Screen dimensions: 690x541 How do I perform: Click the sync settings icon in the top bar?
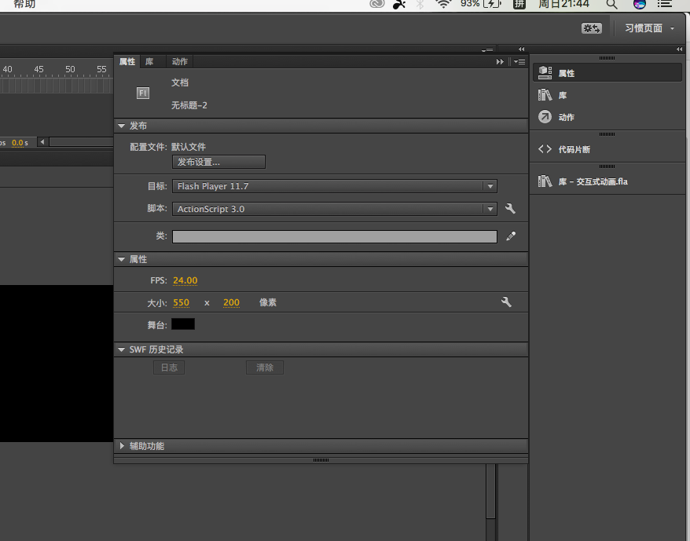591,28
